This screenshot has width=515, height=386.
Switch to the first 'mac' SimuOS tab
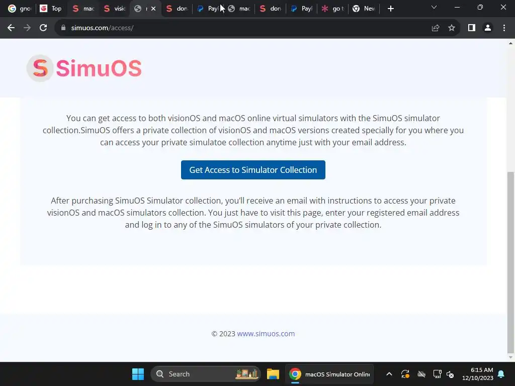[x=83, y=9]
